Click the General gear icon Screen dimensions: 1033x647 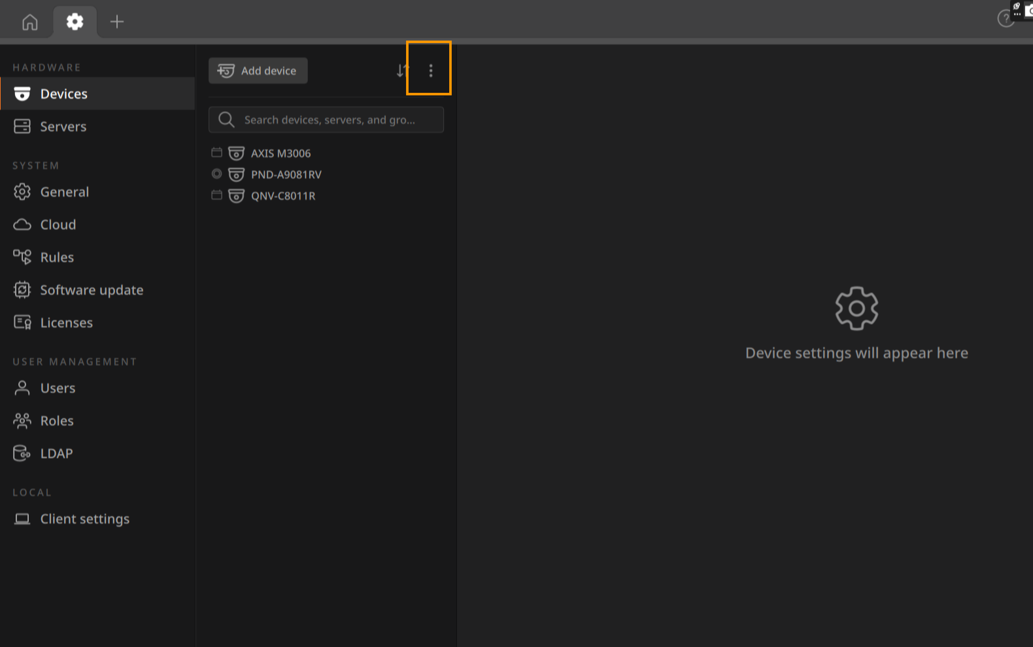click(22, 191)
